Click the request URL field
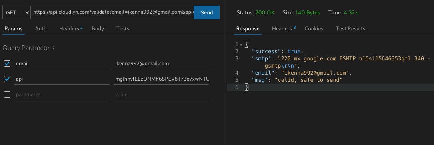This screenshot has width=434, height=145. 112,12
